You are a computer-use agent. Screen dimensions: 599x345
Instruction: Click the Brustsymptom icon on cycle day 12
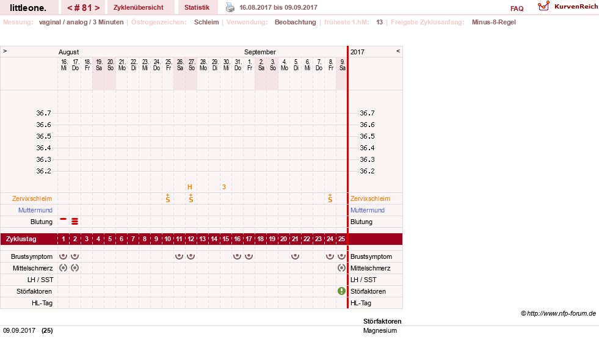click(x=191, y=256)
